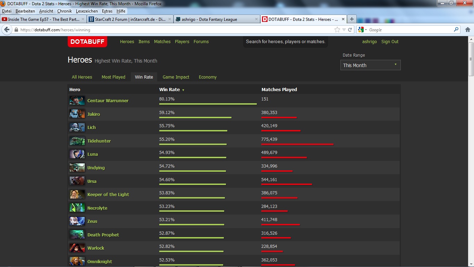Click the Firefox home icon
Screen dimensions: 474x267
pos(467,30)
